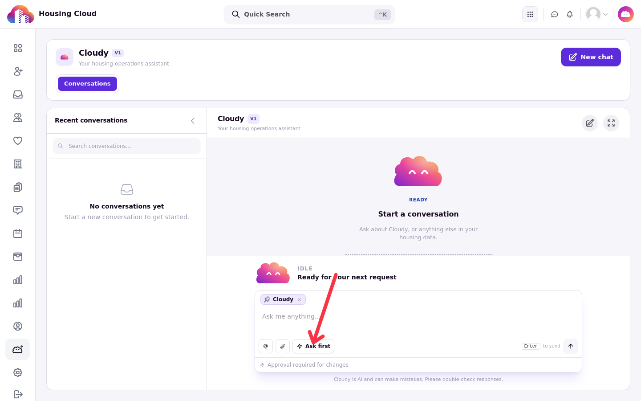The image size is (641, 401).
Task: Open the notifications bell
Action: pos(570,14)
